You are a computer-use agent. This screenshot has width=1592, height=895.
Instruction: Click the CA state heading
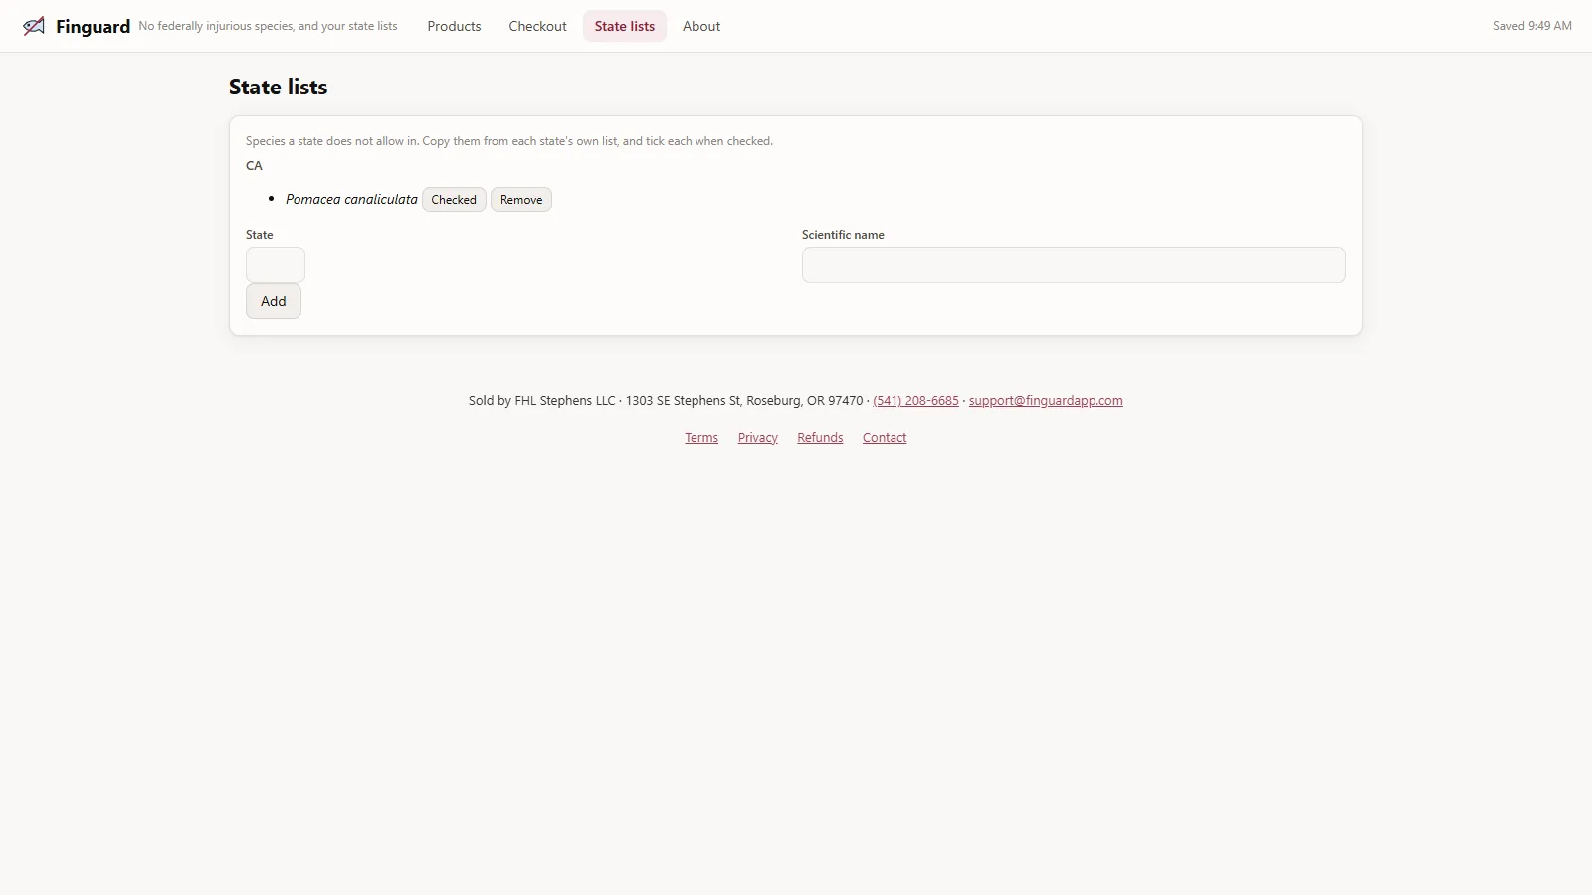pos(255,166)
